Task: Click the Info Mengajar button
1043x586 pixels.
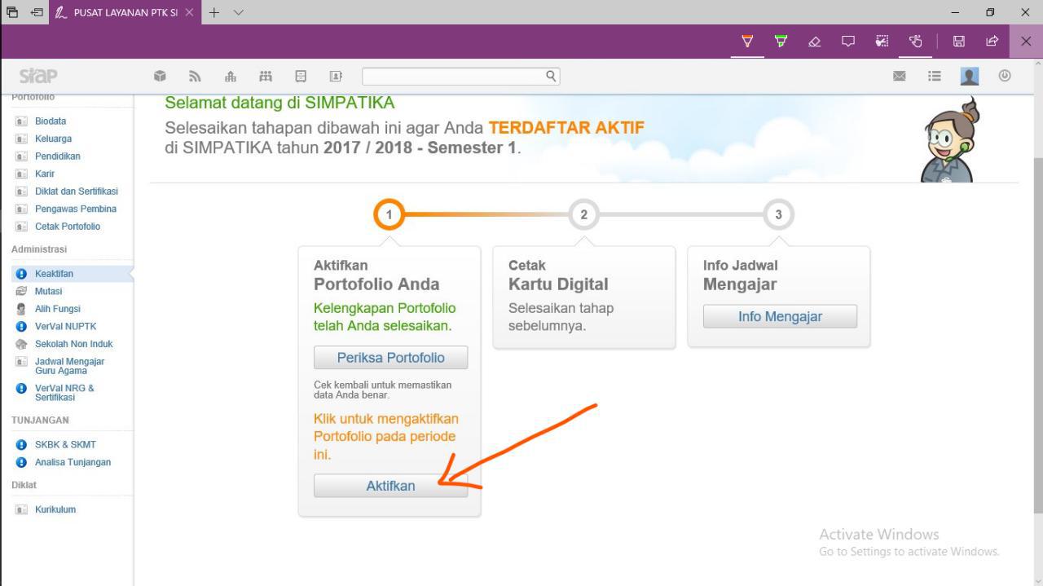Action: (780, 316)
